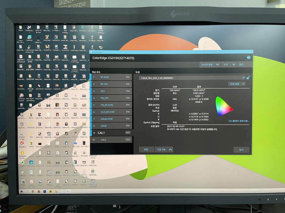This screenshot has width=285, height=213.
Task: Click the 닫기 close button
Action: coord(241,150)
